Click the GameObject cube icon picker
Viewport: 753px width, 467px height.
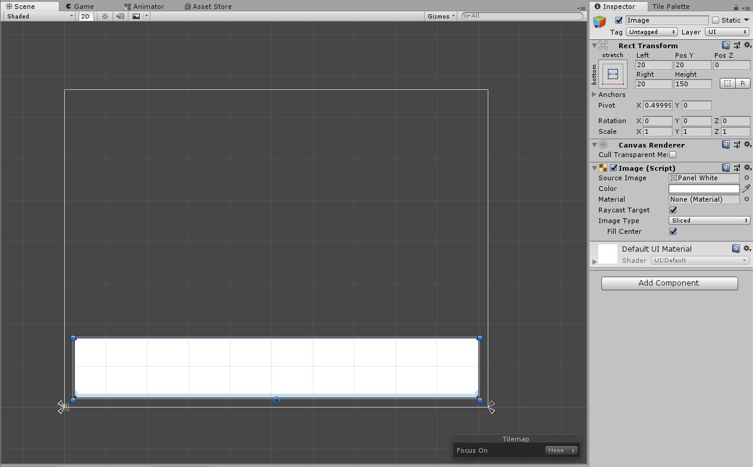click(600, 22)
